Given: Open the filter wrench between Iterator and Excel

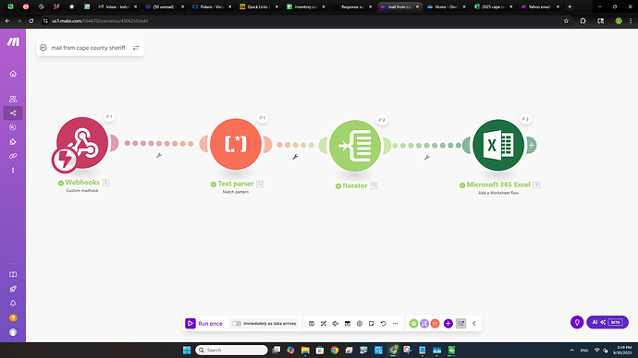Looking at the screenshot, I should click(x=427, y=158).
